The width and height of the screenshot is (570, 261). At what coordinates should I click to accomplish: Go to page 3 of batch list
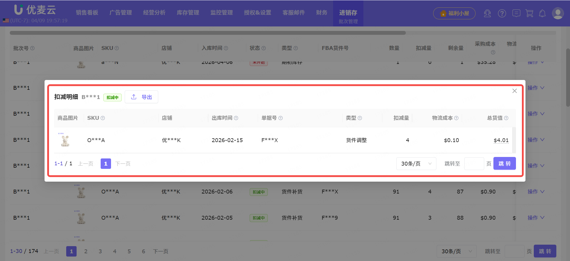tap(100, 251)
